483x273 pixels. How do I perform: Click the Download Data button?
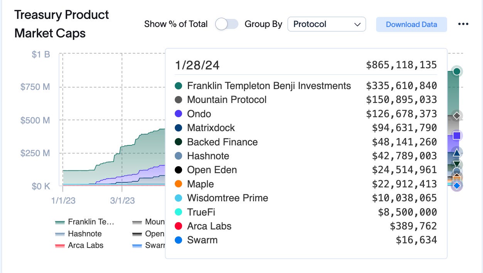coord(411,24)
